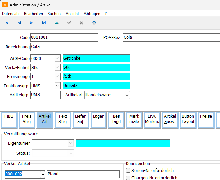Image resolution: width=220 pixels, height=180 pixels.
Task: Expand the Funktionsgrp. UMS dropdown
Action: pos(57,86)
